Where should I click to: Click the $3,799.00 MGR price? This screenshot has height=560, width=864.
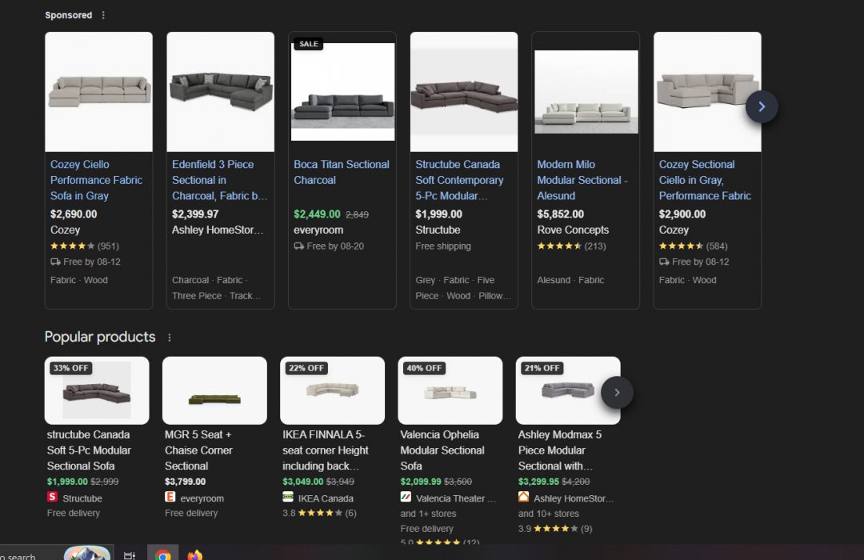(x=185, y=481)
